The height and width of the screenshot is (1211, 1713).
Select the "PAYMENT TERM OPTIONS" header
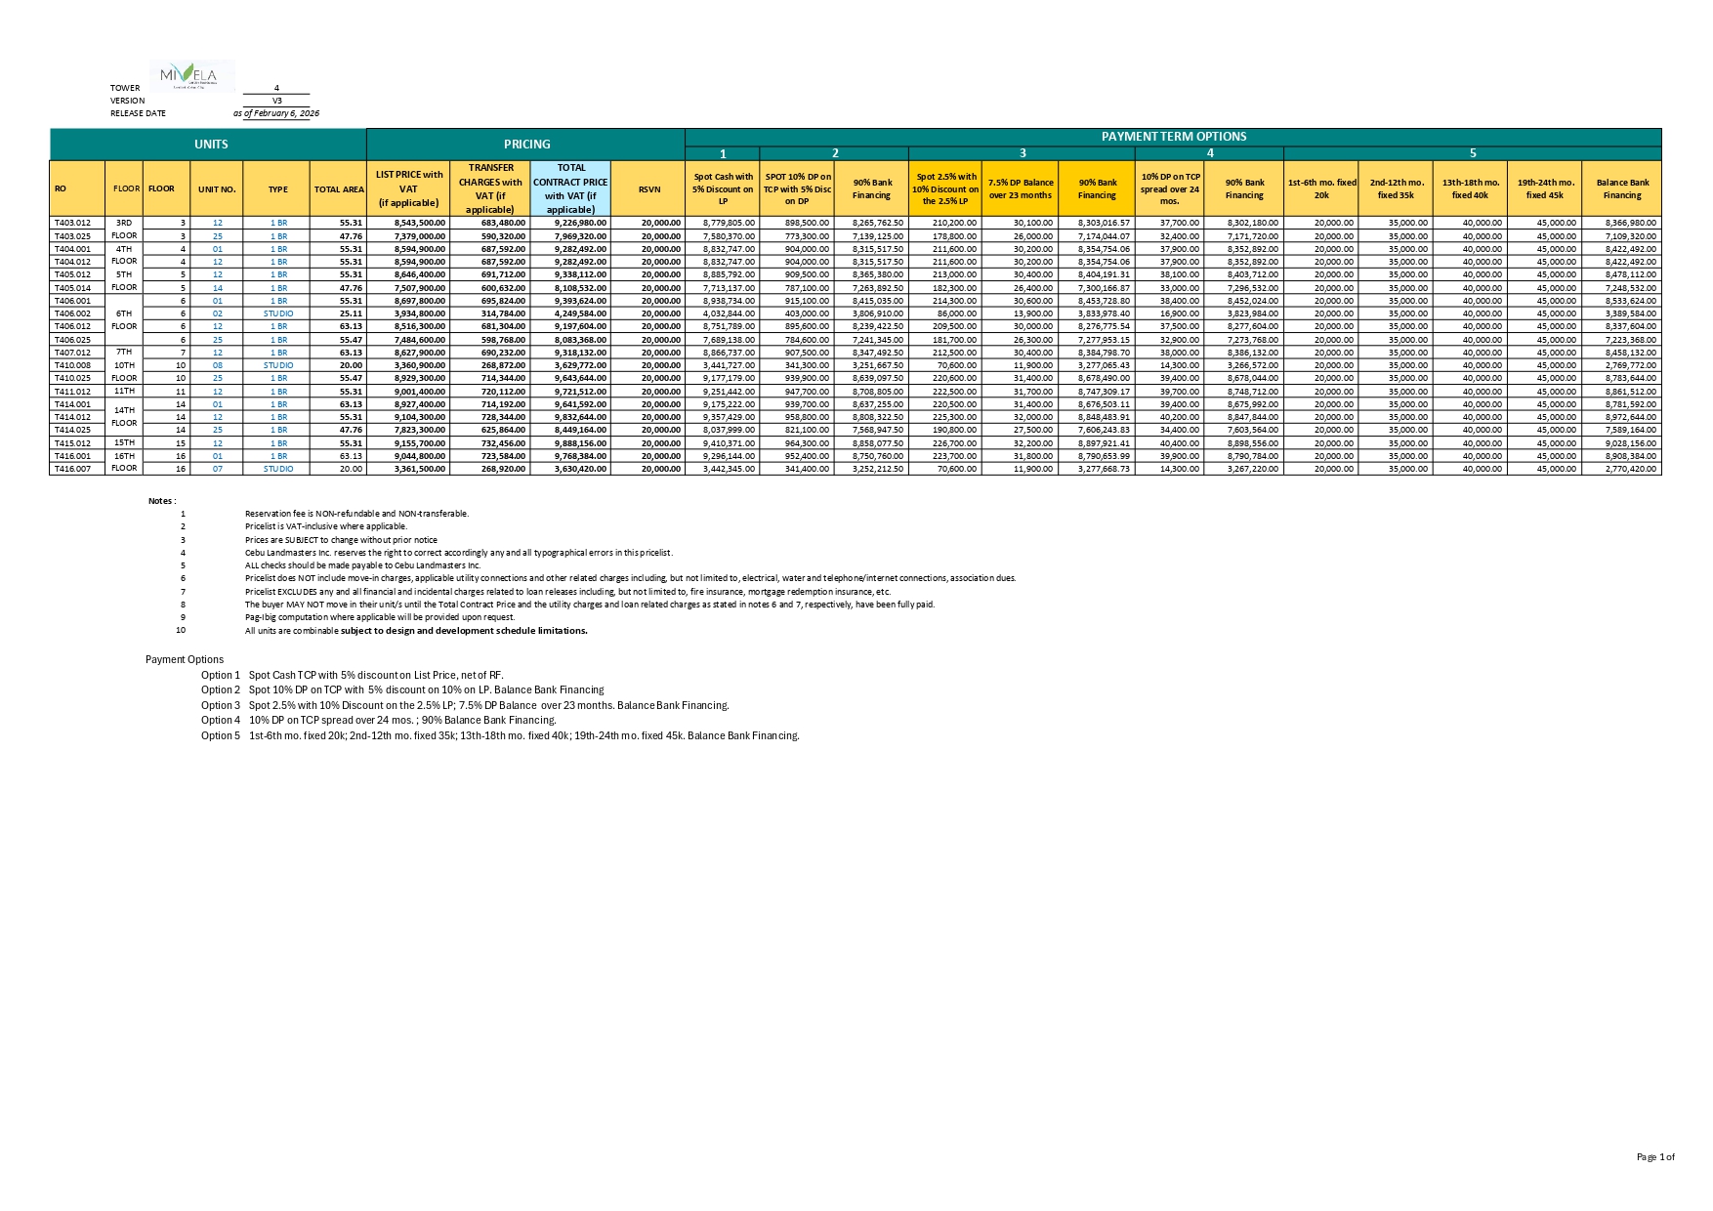point(1174,137)
